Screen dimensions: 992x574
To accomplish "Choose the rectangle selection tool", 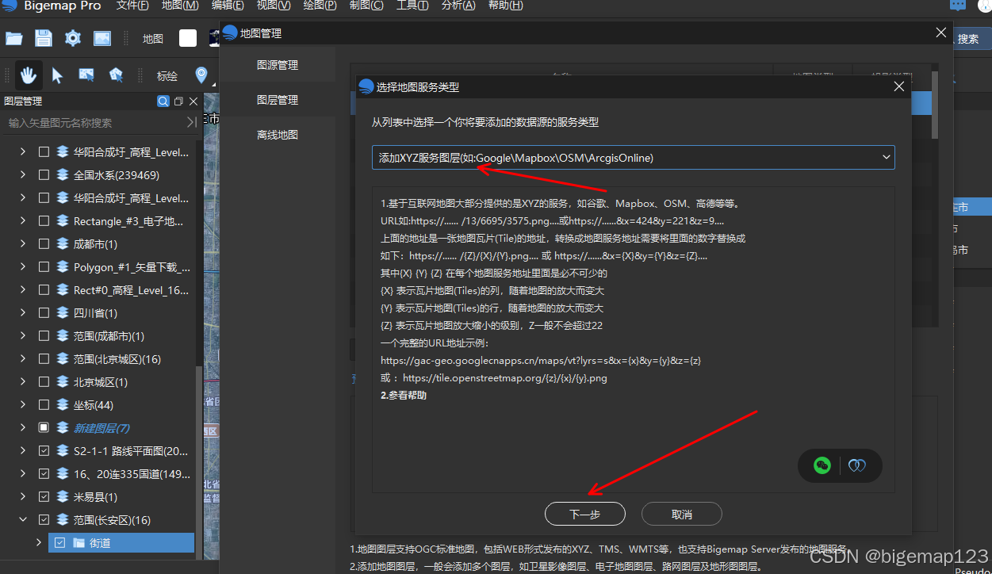I will click(x=86, y=75).
